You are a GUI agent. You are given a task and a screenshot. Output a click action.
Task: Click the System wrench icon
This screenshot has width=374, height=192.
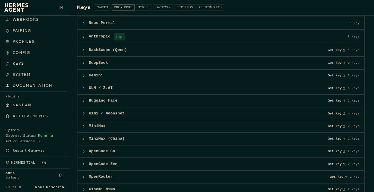[8, 75]
